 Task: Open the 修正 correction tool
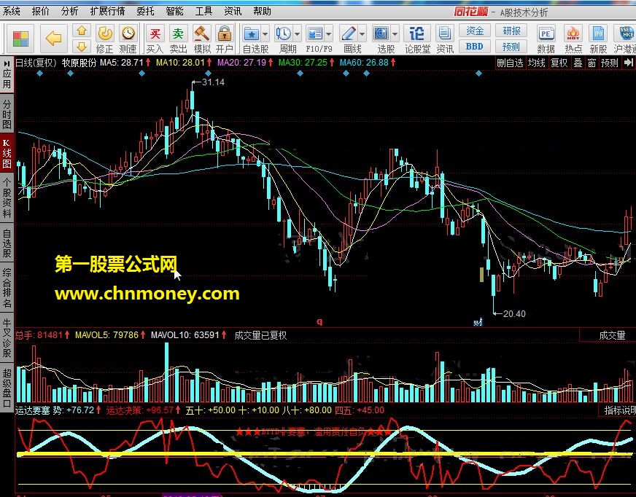[104, 39]
